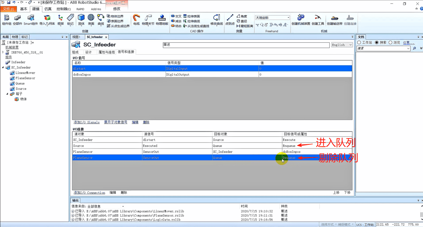Screen dimensions: 423x227
Task: Click the 展开子对象信号 link
Action: (116, 122)
